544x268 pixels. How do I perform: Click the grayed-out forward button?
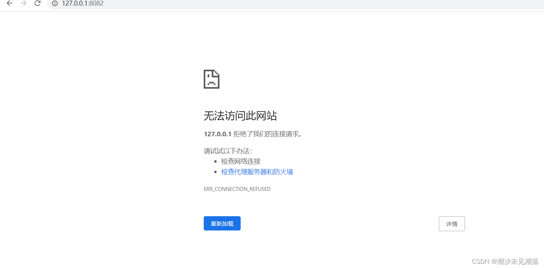(x=23, y=4)
